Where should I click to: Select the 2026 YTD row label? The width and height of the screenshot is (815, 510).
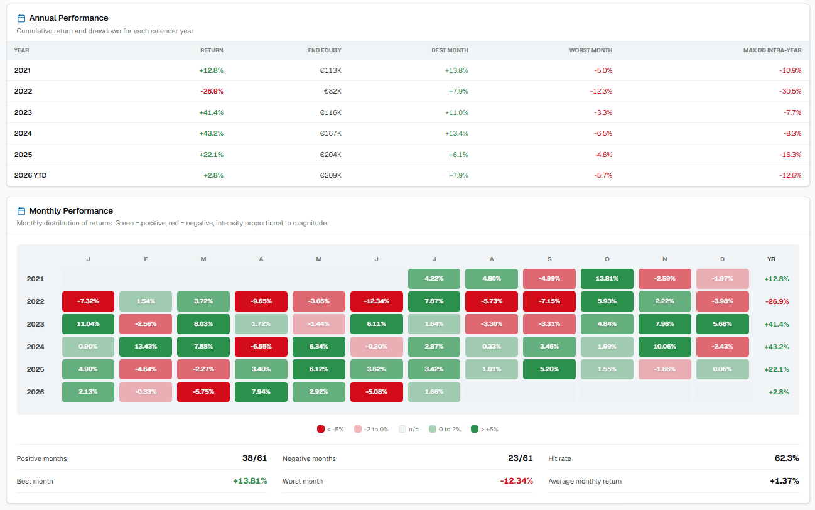tap(30, 175)
